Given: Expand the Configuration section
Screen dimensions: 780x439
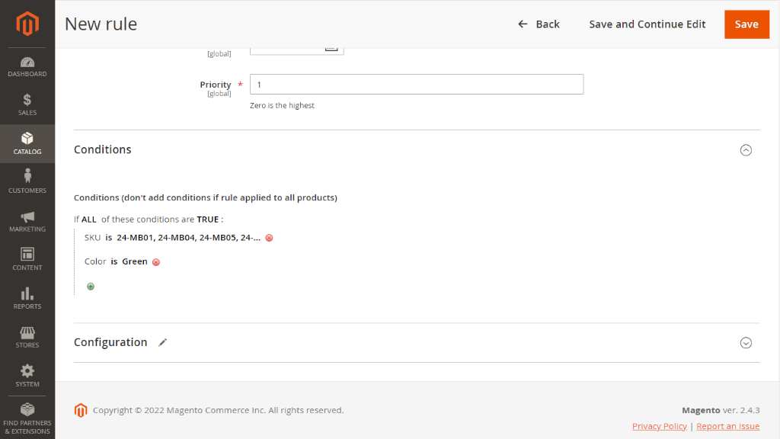Looking at the screenshot, I should pos(746,342).
